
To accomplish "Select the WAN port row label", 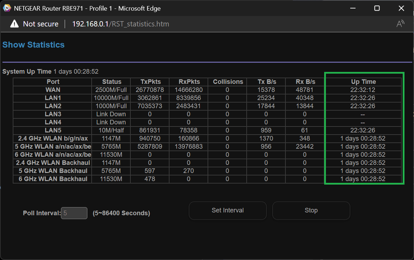I will (x=53, y=90).
